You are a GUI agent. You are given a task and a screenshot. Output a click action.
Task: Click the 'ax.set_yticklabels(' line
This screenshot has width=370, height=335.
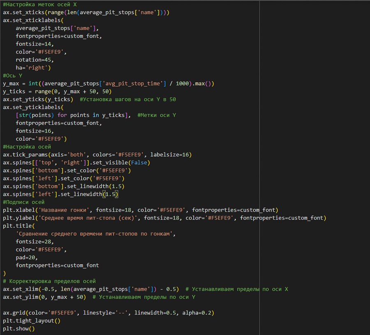33,107
